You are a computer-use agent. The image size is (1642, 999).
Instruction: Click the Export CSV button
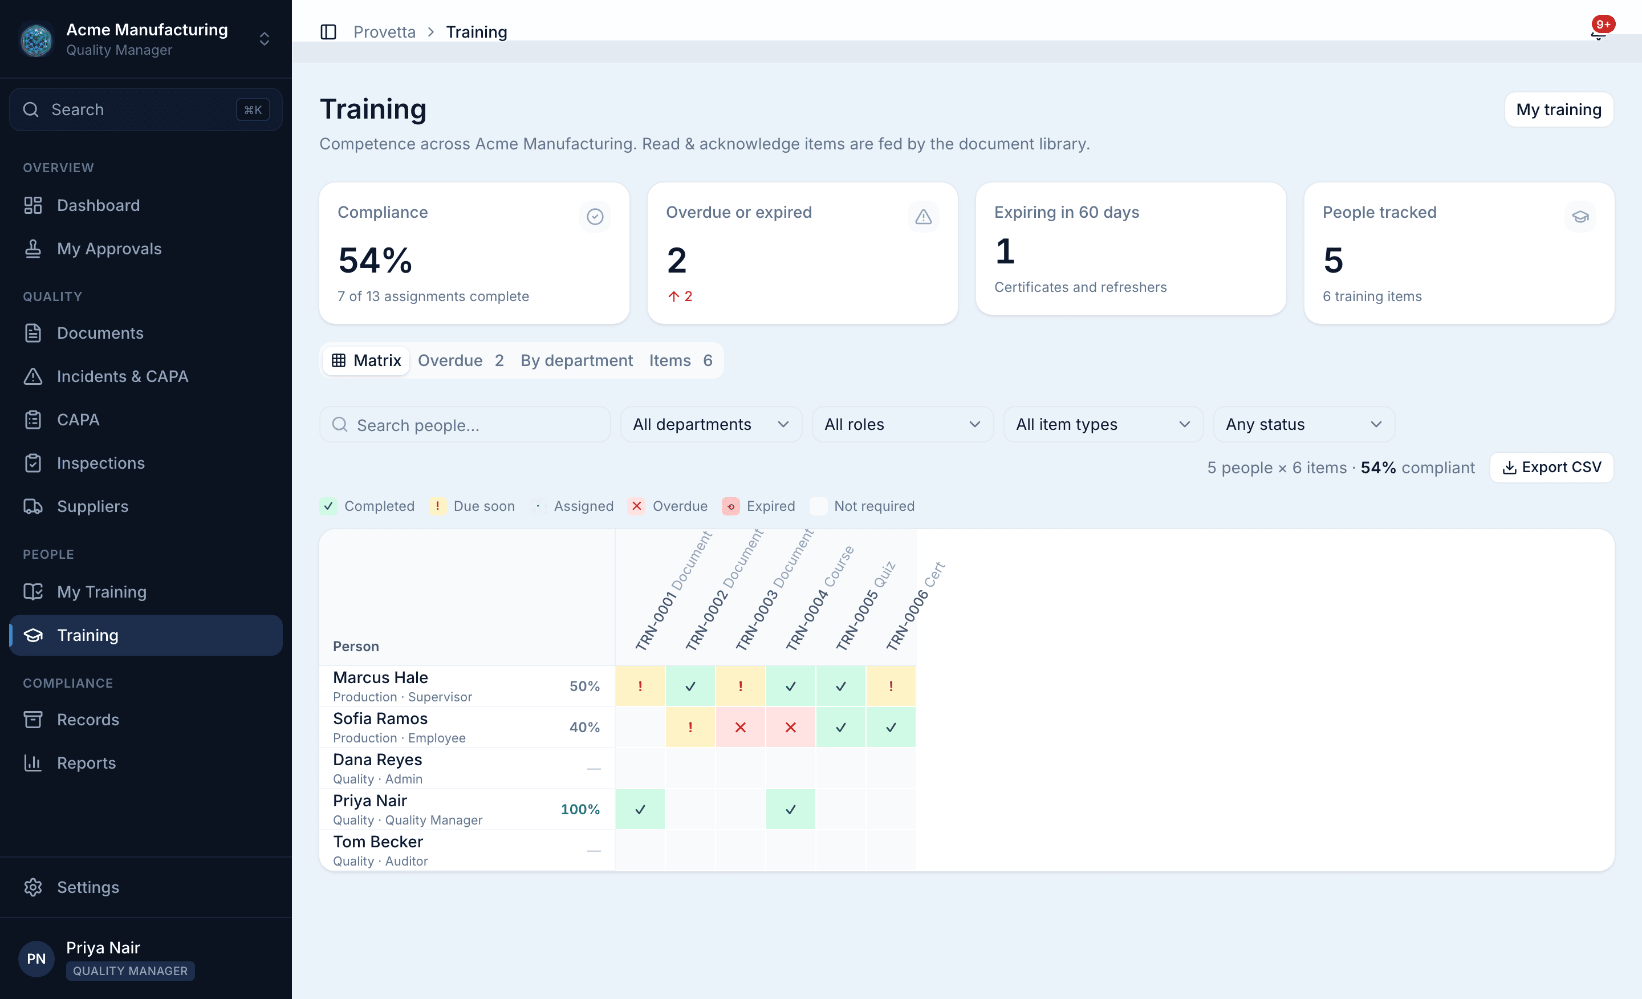1551,467
